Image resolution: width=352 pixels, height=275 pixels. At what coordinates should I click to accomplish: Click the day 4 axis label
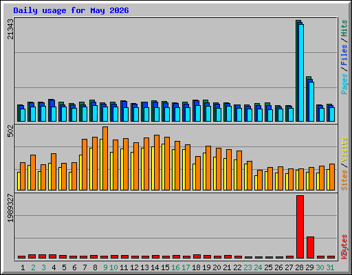(x=54, y=267)
